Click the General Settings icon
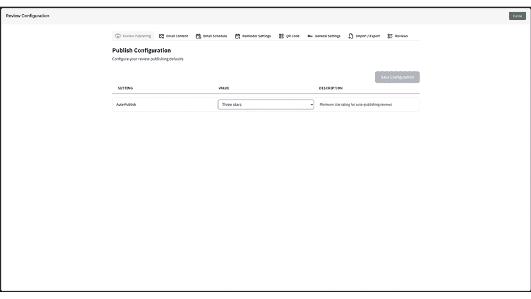Image resolution: width=531 pixels, height=299 pixels. pyautogui.click(x=310, y=36)
